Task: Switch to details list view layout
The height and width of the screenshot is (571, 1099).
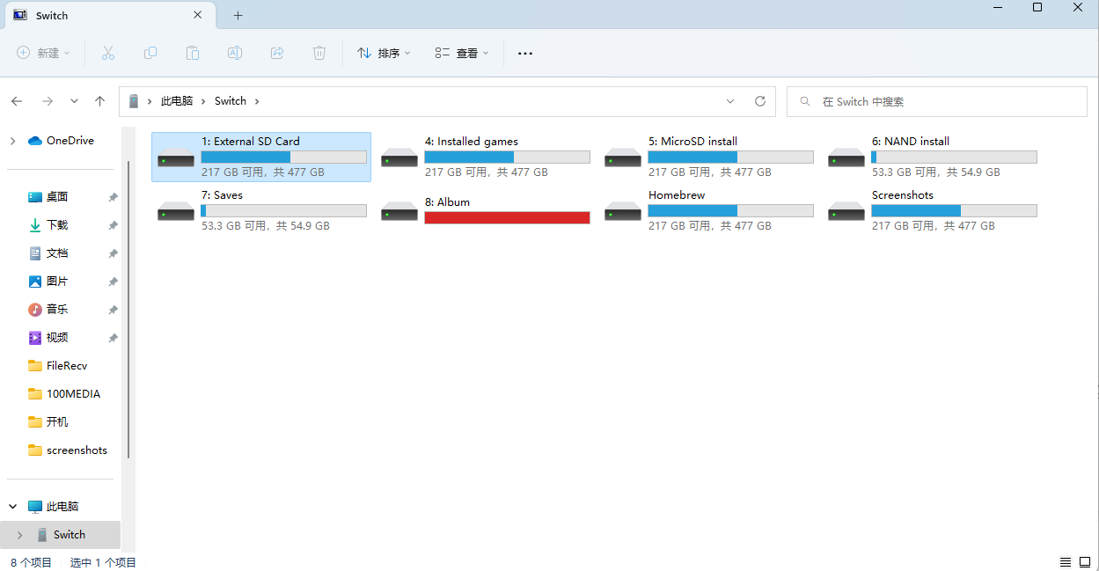Action: click(x=1065, y=562)
